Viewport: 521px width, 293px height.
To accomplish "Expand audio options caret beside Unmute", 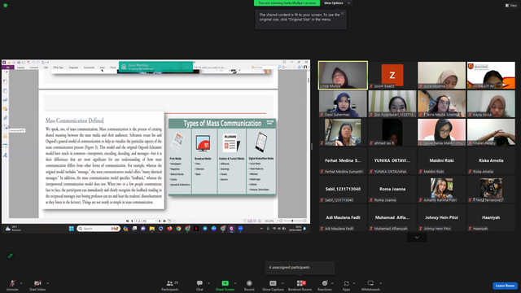I will click(21, 283).
